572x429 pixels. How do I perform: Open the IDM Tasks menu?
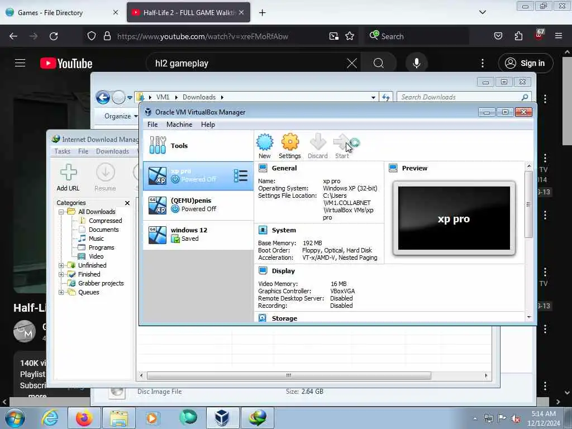[x=63, y=151]
